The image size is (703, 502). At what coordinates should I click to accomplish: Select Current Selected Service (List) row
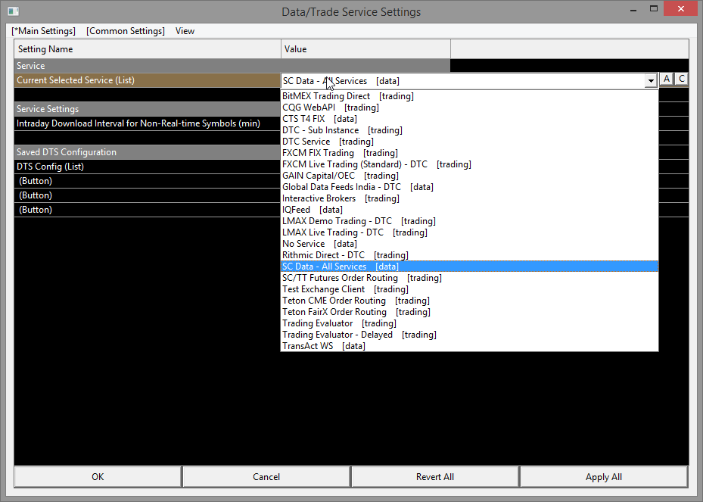coord(148,80)
